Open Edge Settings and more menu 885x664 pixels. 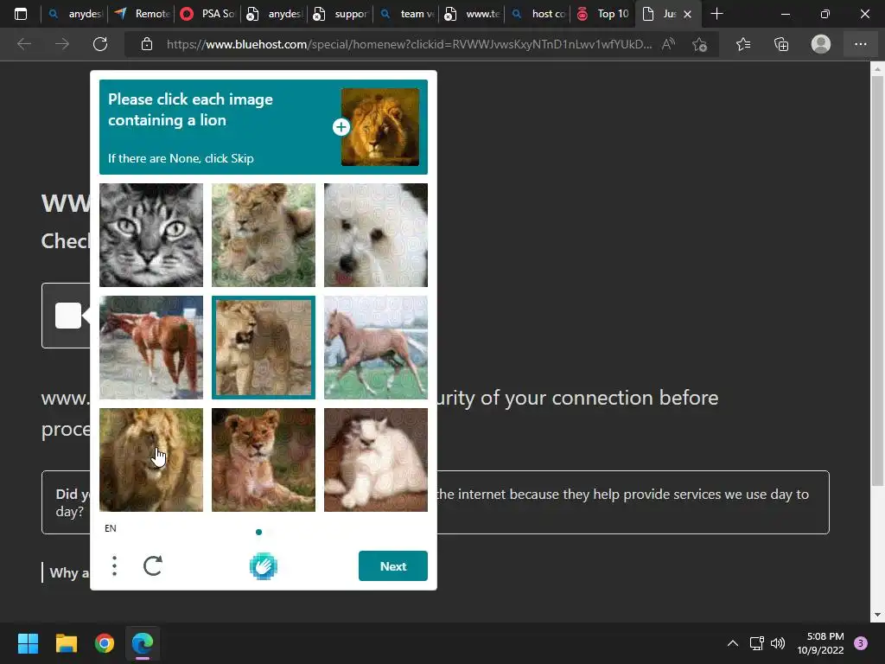860,44
